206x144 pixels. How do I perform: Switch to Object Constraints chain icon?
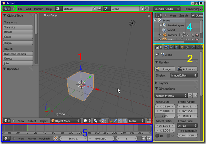(x=187, y=47)
